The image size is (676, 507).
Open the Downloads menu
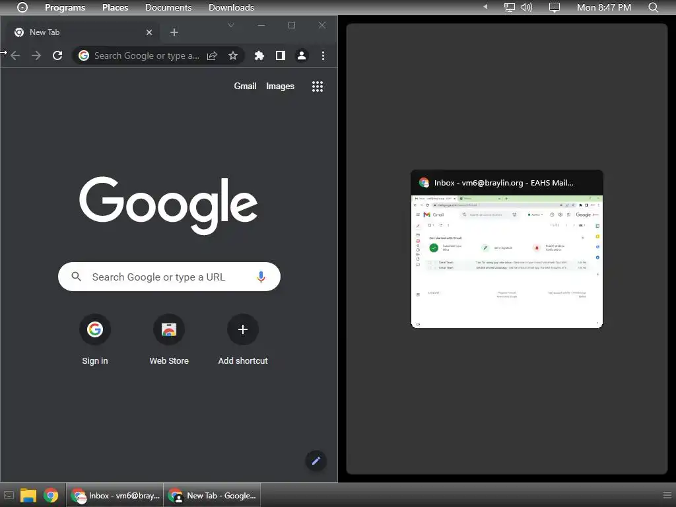coord(231,7)
